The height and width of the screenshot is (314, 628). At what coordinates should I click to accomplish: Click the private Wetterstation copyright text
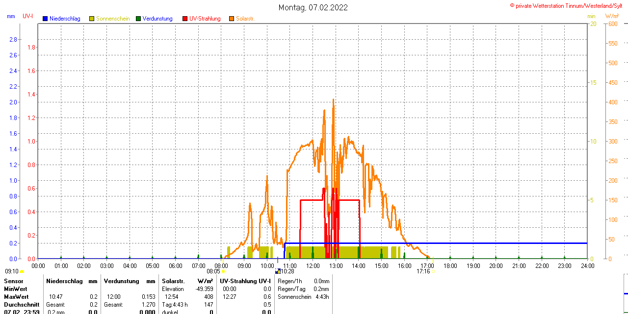[568, 5]
